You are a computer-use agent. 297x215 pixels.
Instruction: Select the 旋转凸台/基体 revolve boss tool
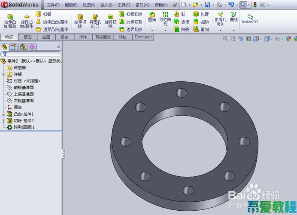(x=27, y=21)
